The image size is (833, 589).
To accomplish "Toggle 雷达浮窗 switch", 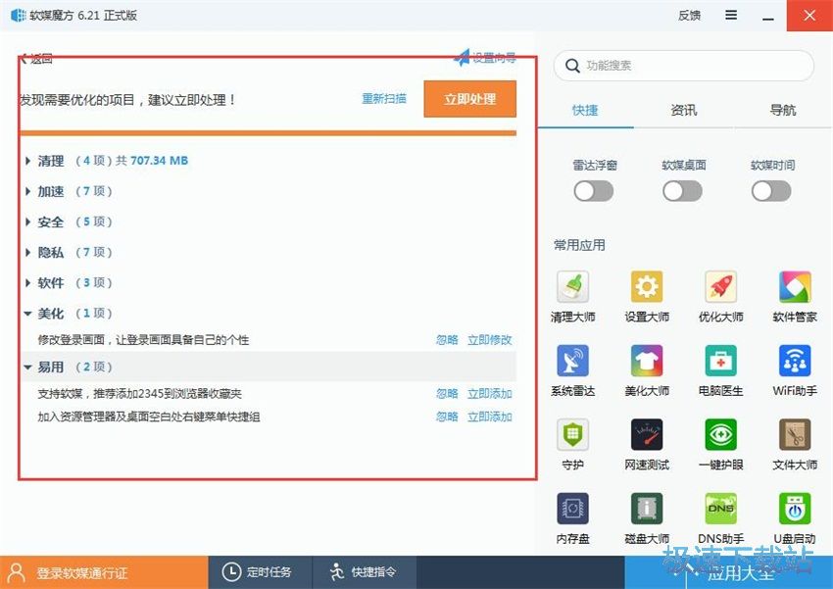I will point(594,191).
